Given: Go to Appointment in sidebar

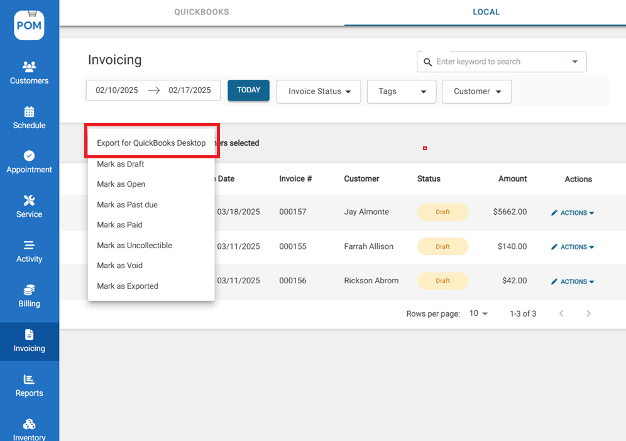Looking at the screenshot, I should (x=29, y=161).
